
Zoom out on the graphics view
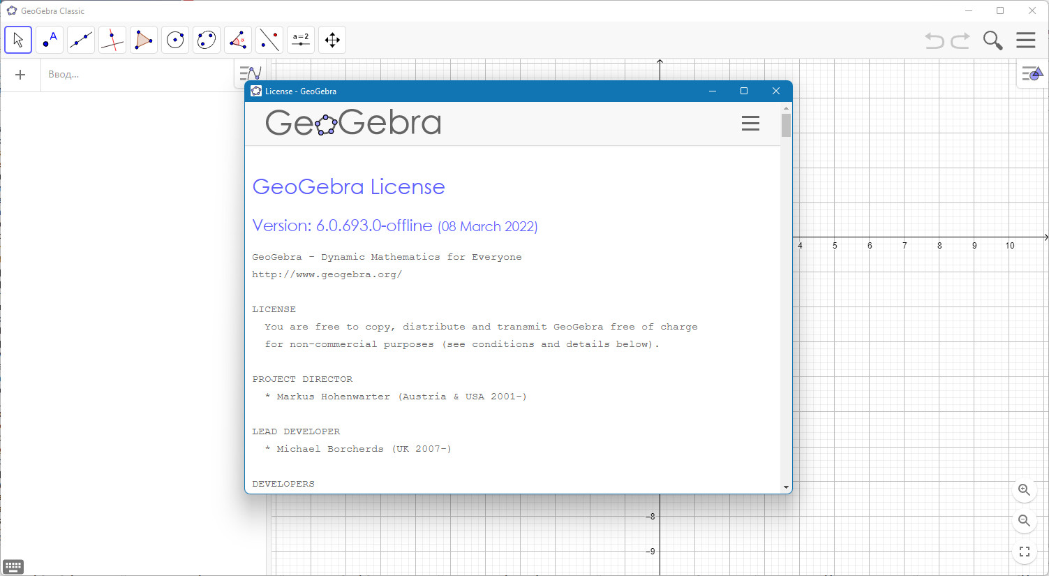click(x=1024, y=521)
